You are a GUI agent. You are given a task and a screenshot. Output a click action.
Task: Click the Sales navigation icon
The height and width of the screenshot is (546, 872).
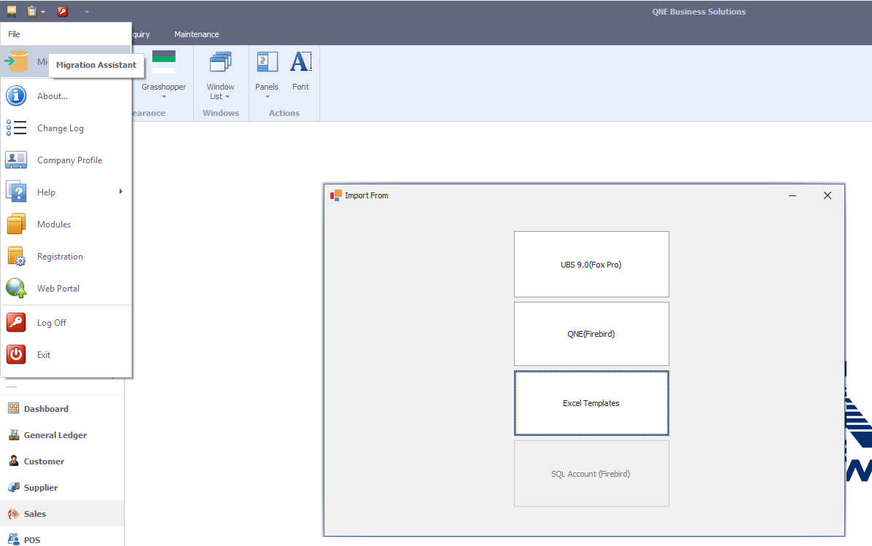(13, 514)
